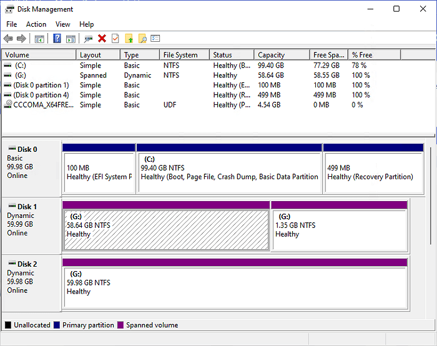The height and width of the screenshot is (346, 437).
Task: Click the folder with magnifier icon
Action: (x=142, y=39)
